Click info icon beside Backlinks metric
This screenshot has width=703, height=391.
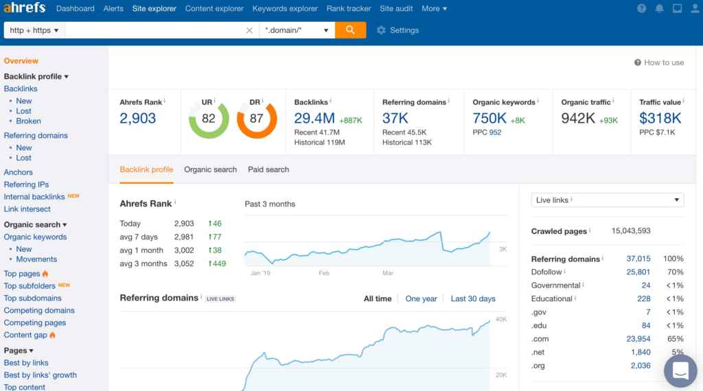click(x=330, y=100)
